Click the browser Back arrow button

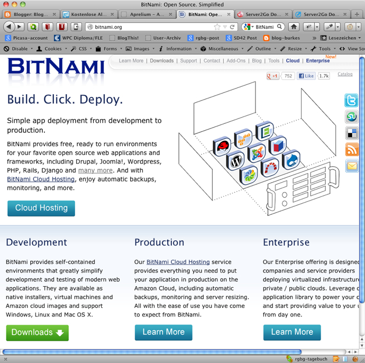point(8,27)
